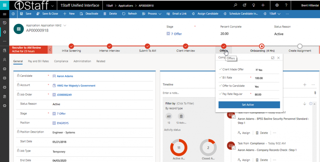
Task: Open the Pay and Bill Rates tab
Action: (x=38, y=61)
